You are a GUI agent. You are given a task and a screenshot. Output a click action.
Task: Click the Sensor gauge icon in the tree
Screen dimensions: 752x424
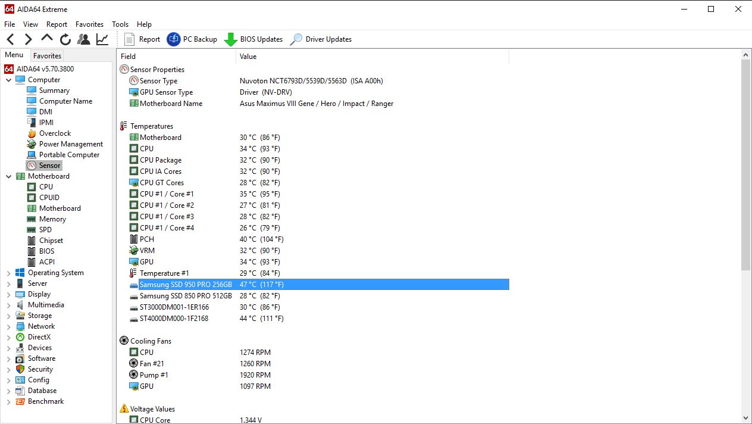point(32,166)
